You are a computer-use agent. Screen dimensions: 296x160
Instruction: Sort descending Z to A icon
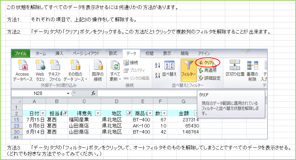[157, 75]
